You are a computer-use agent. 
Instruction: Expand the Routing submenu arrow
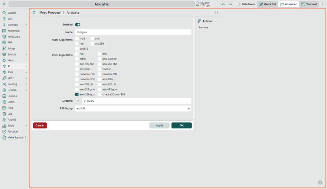pyautogui.click(x=26, y=84)
